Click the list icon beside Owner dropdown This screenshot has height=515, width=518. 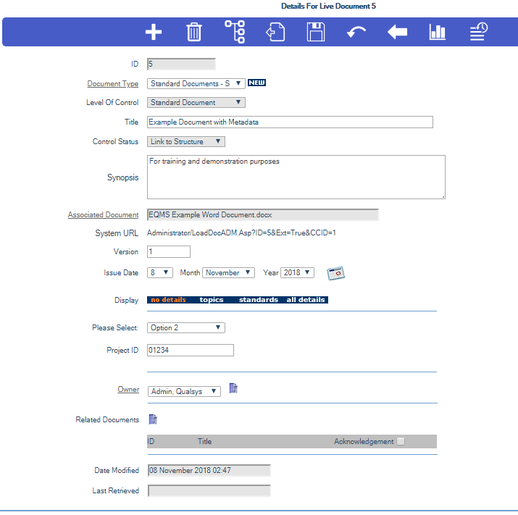[x=233, y=388]
